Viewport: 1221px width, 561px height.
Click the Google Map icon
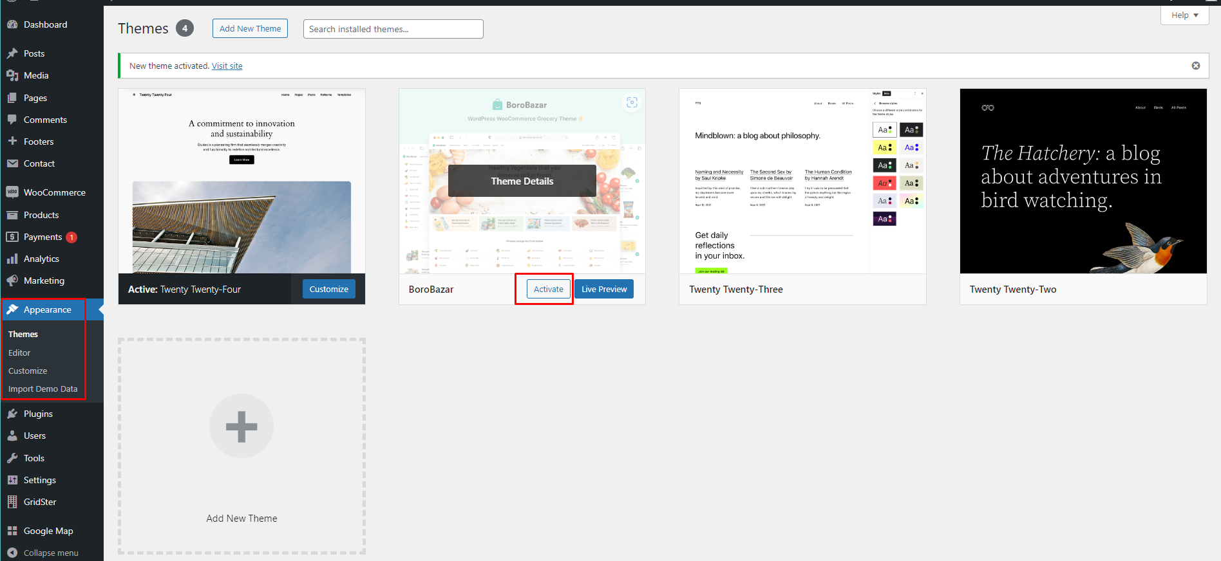coord(12,531)
